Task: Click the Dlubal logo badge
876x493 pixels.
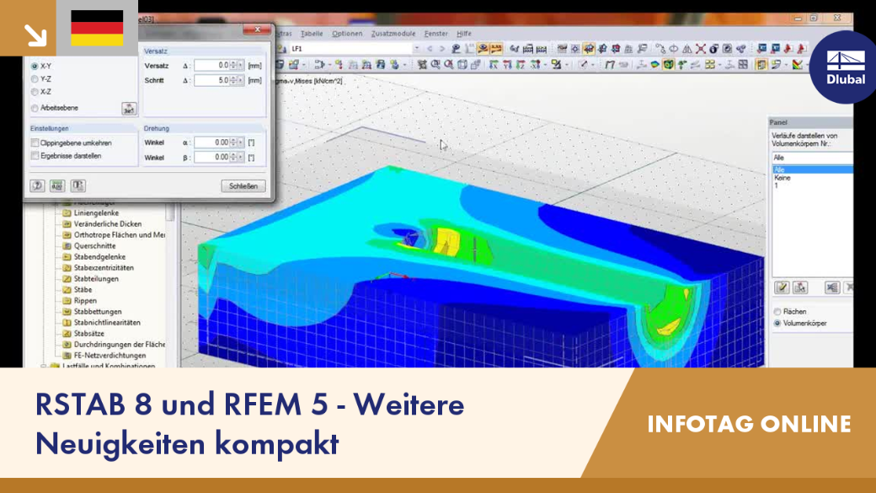Action: click(x=845, y=67)
